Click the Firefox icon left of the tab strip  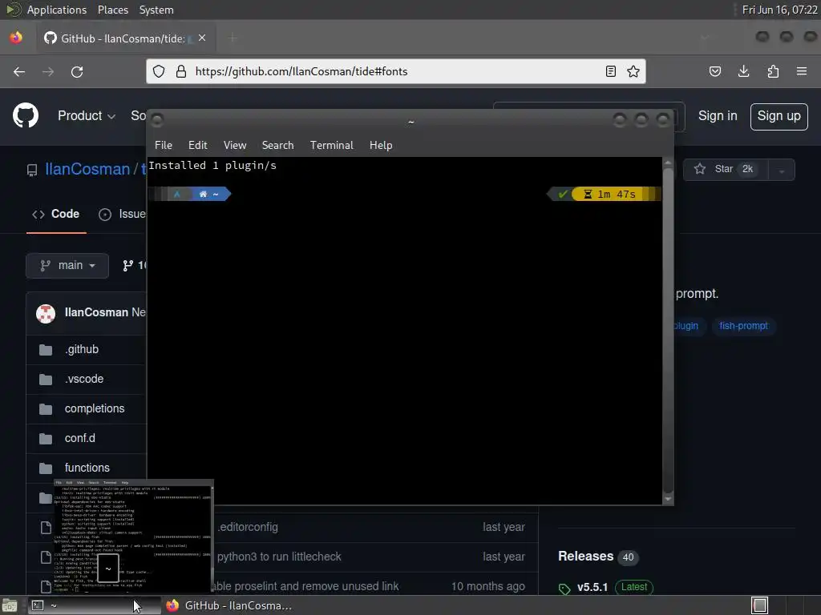click(16, 38)
